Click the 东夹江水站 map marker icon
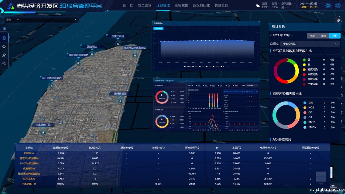 [118, 44]
